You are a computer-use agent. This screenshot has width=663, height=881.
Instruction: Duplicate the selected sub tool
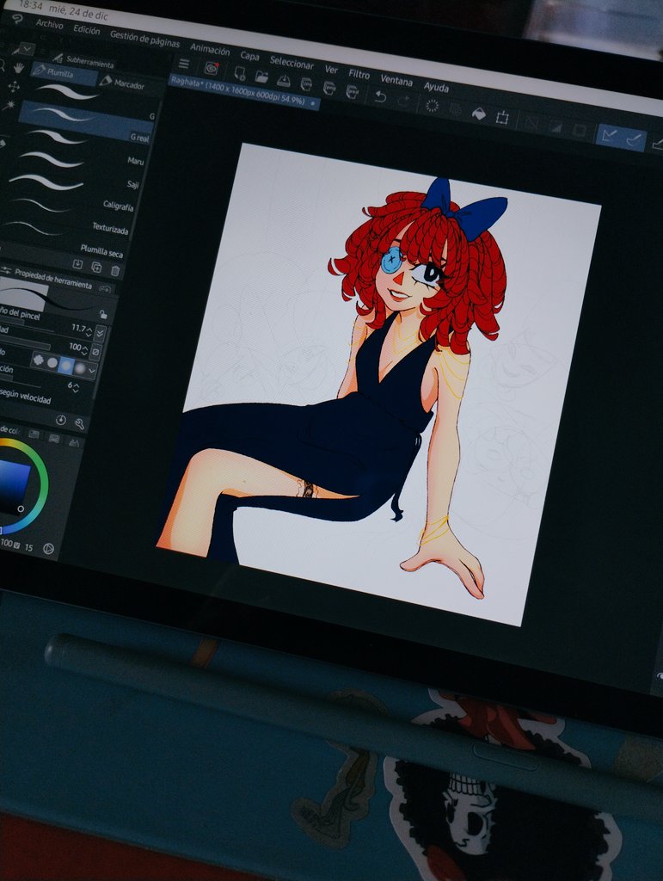point(96,267)
